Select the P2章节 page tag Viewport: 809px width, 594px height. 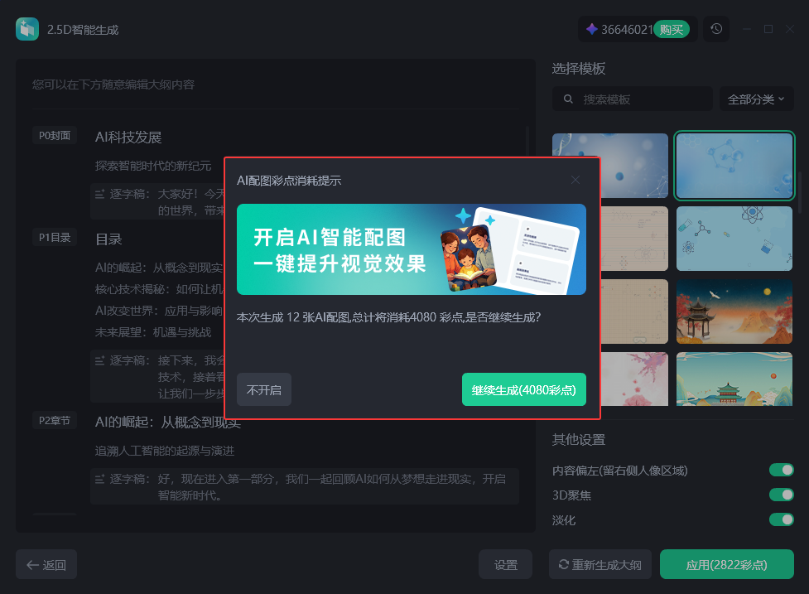point(55,421)
